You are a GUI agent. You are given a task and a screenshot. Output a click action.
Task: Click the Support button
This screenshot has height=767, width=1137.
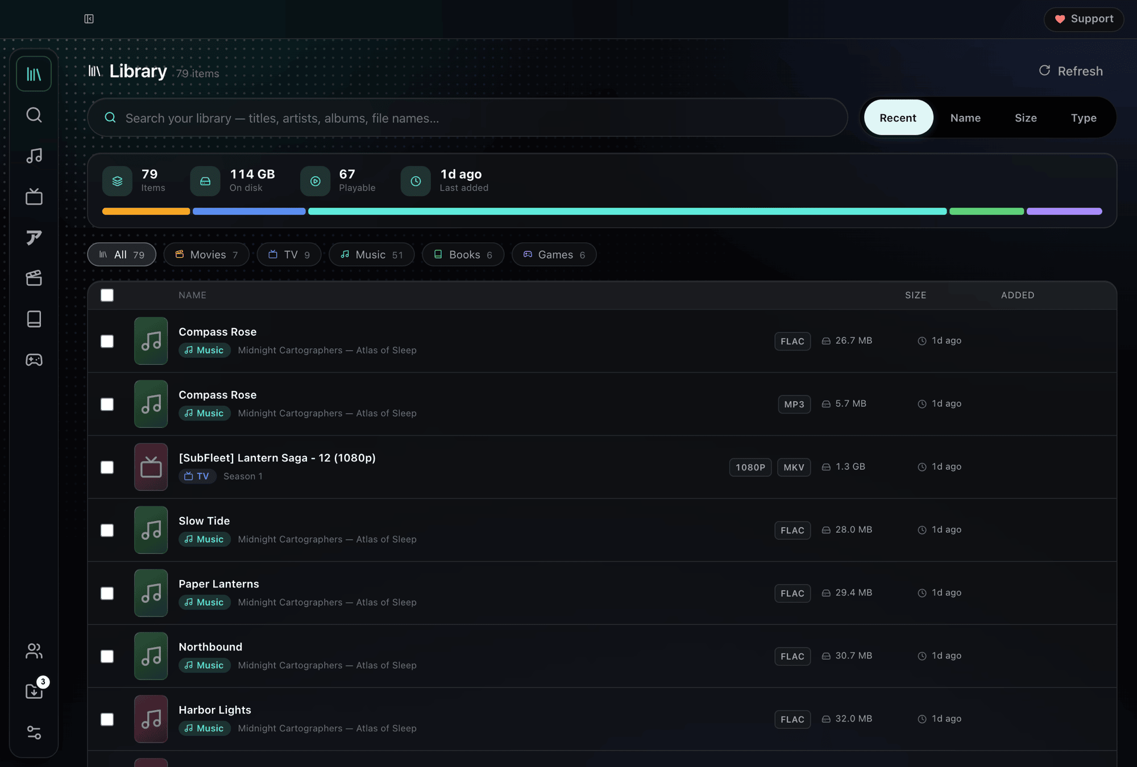pyautogui.click(x=1084, y=19)
